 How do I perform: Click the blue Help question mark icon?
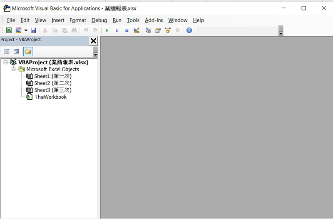[189, 30]
